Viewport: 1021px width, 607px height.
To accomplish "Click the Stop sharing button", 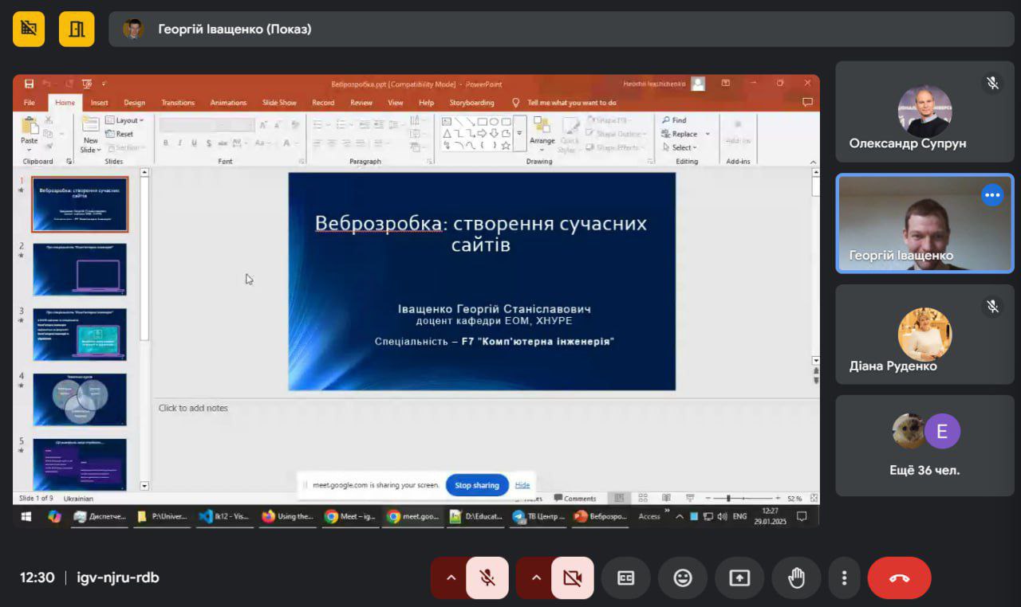I will click(476, 485).
